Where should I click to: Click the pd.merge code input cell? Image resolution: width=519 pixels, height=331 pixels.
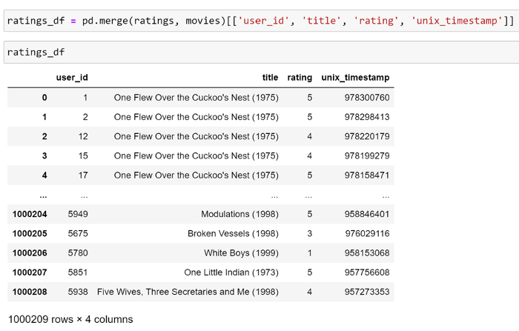tap(259, 21)
